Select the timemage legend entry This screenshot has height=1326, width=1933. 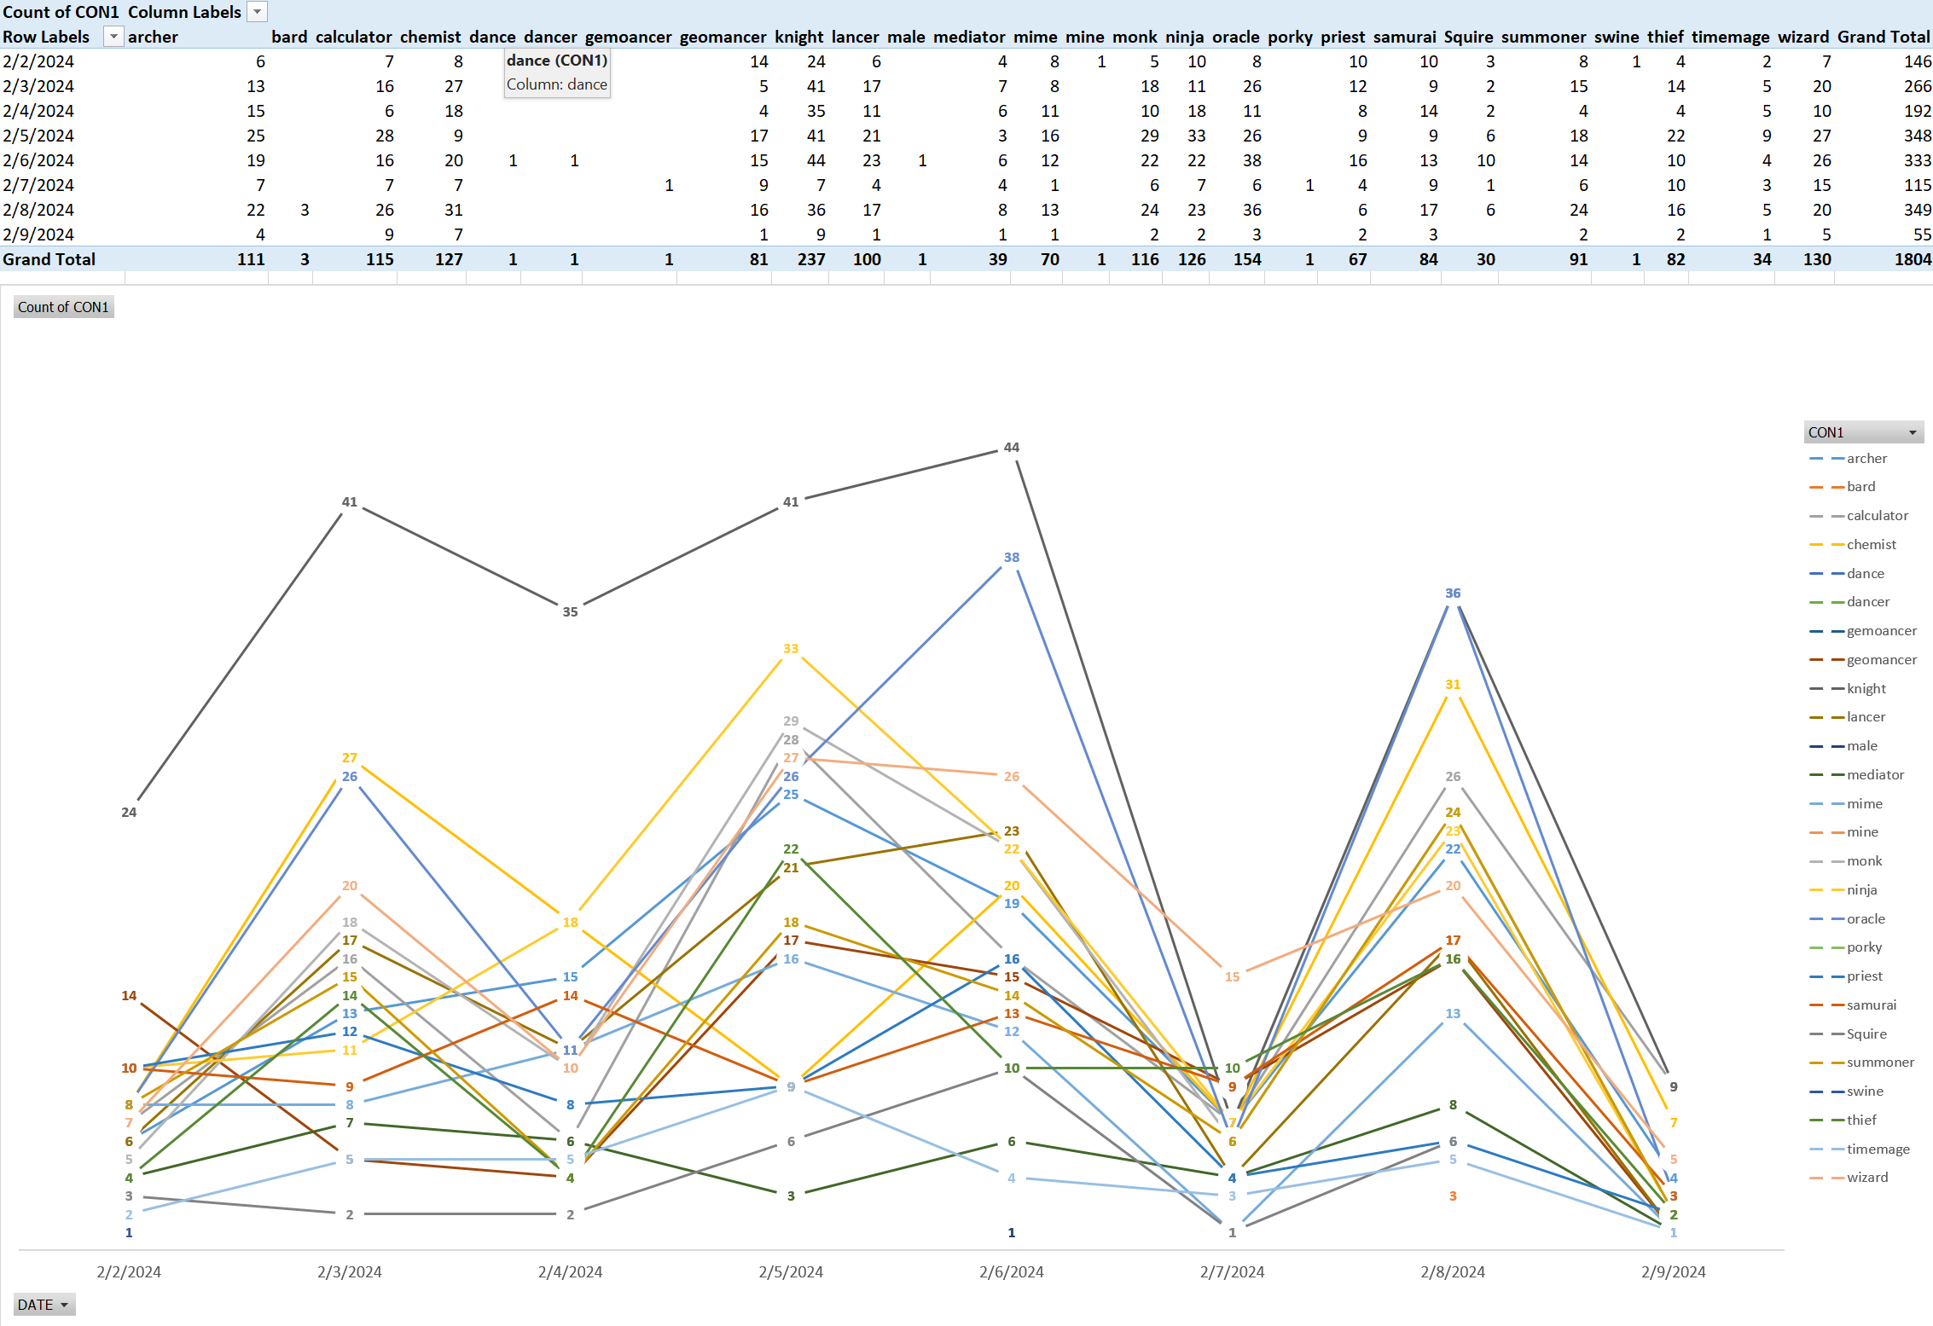[x=1878, y=1149]
